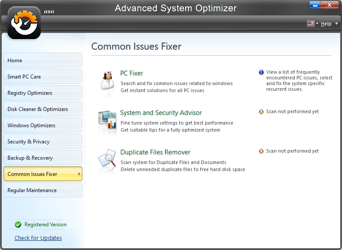Image resolution: width=342 pixels, height=250 pixels.
Task: Click the PC Fixer nurse icon
Action: tap(107, 79)
